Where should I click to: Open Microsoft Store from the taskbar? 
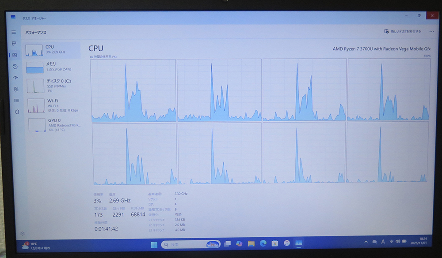coord(275,243)
